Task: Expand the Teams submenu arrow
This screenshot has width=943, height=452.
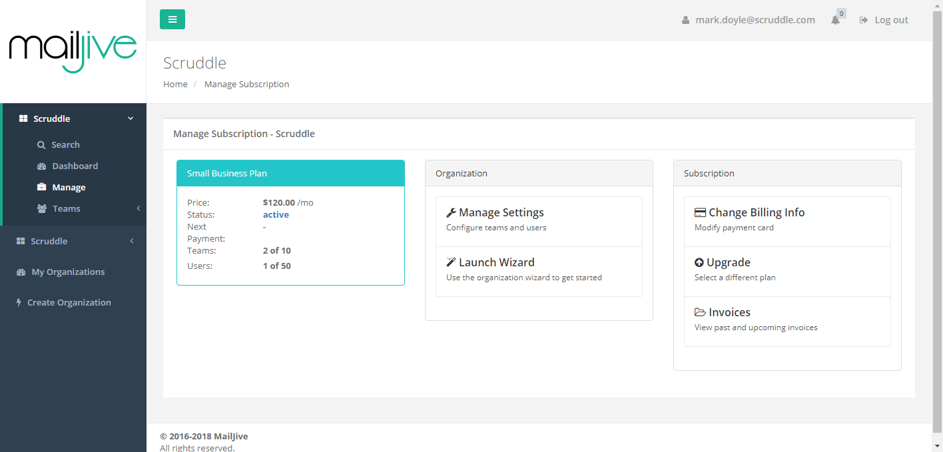Action: [x=139, y=208]
